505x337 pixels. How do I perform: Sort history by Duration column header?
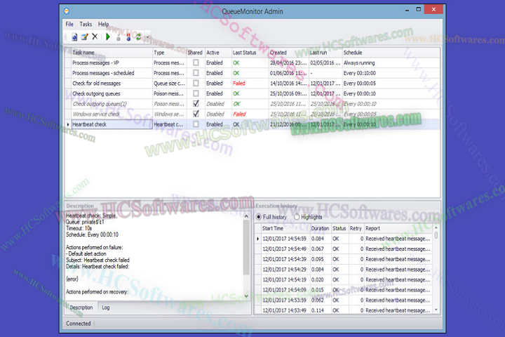(x=321, y=228)
